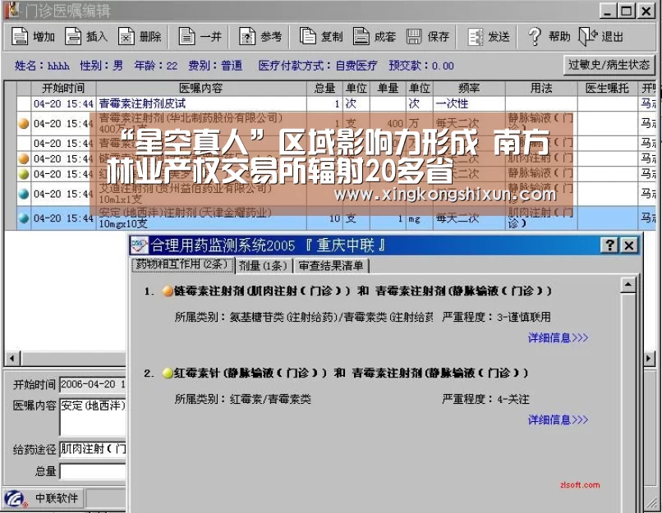
Task: Click the 成套 toolbar icon
Action: tap(361, 37)
